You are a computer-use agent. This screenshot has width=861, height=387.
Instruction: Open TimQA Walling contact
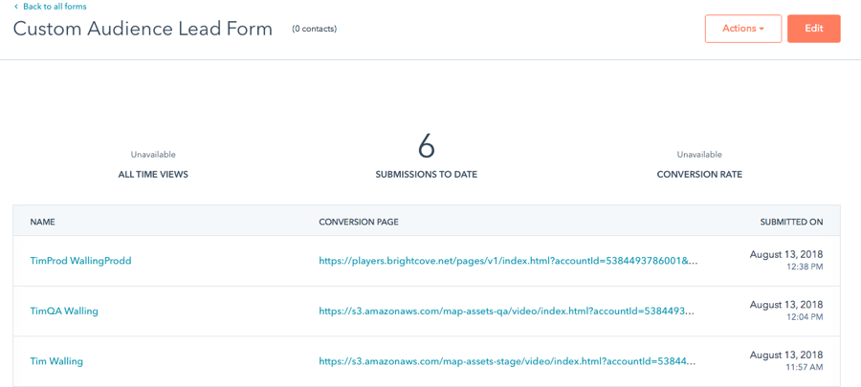point(64,312)
